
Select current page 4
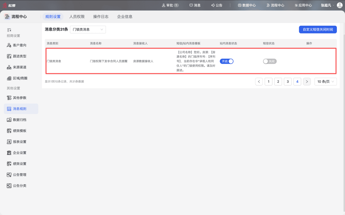click(x=297, y=82)
